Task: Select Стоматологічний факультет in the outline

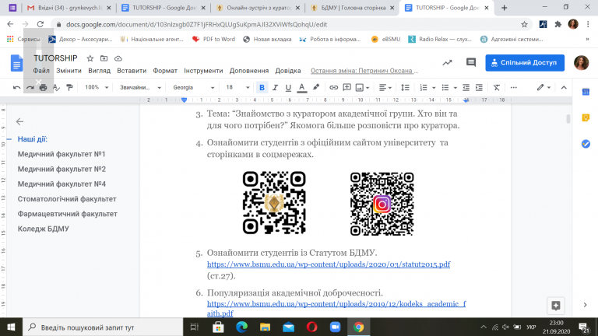Action: point(61,199)
